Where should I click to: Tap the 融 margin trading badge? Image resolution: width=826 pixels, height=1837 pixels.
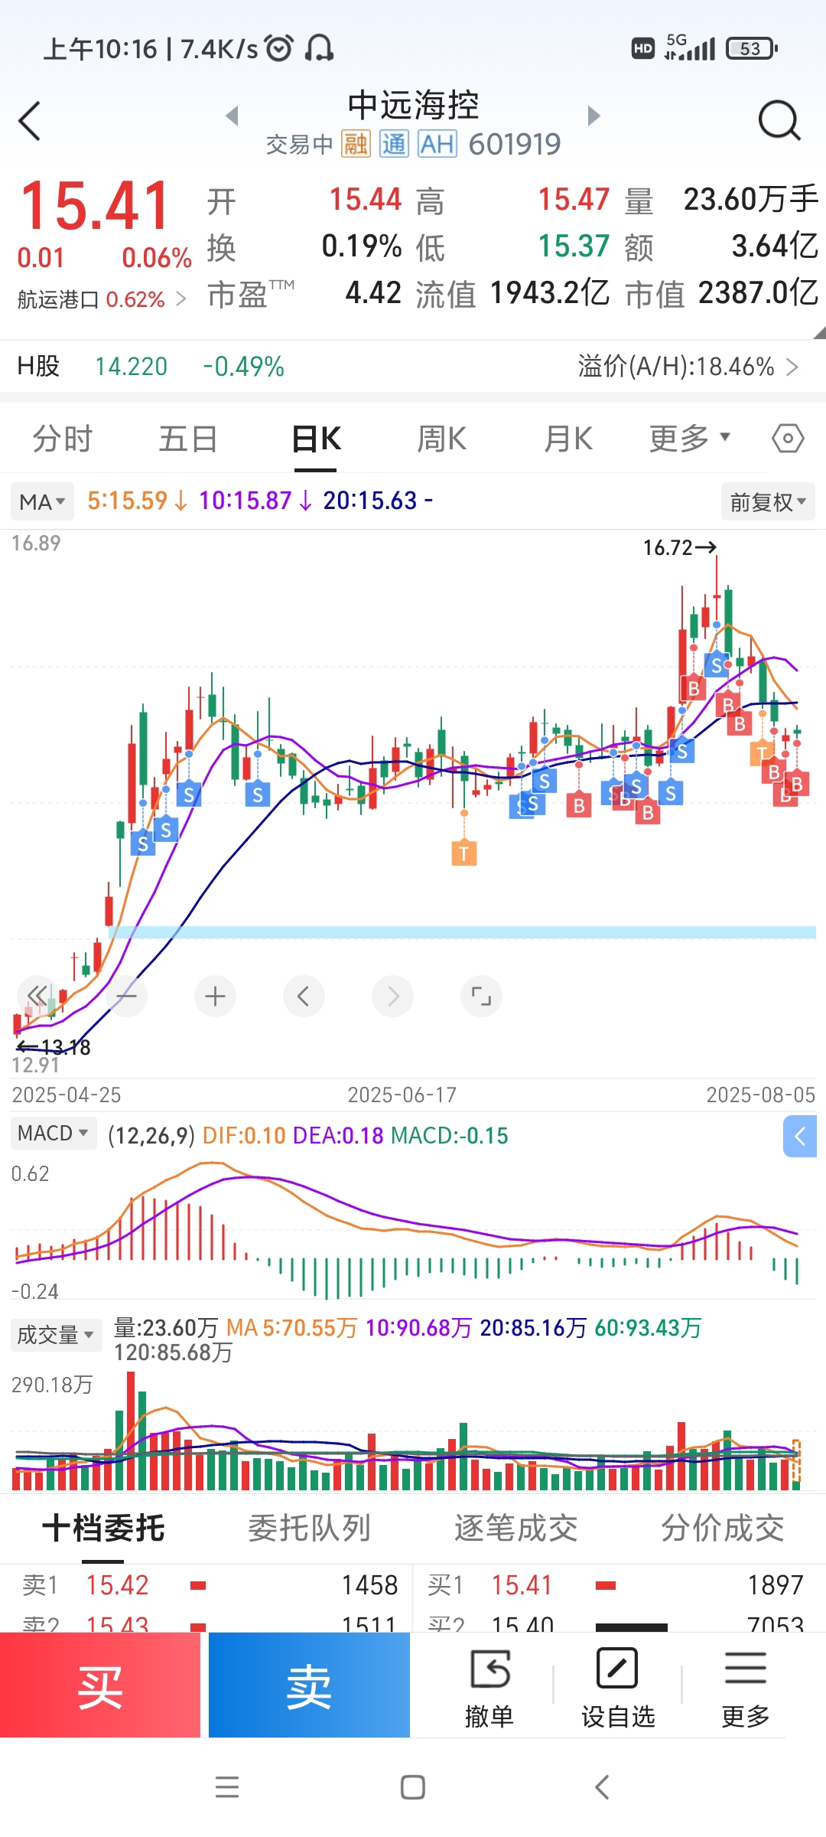point(356,144)
